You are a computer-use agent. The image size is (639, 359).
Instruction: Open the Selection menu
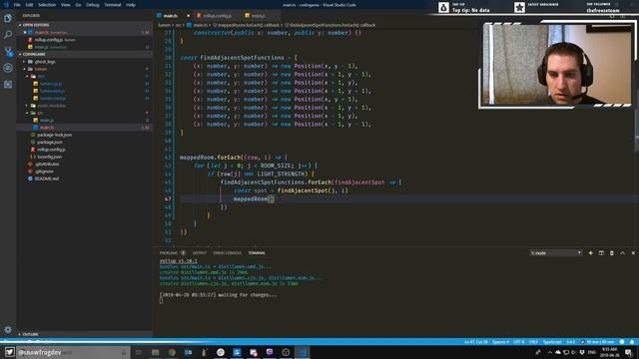click(47, 5)
